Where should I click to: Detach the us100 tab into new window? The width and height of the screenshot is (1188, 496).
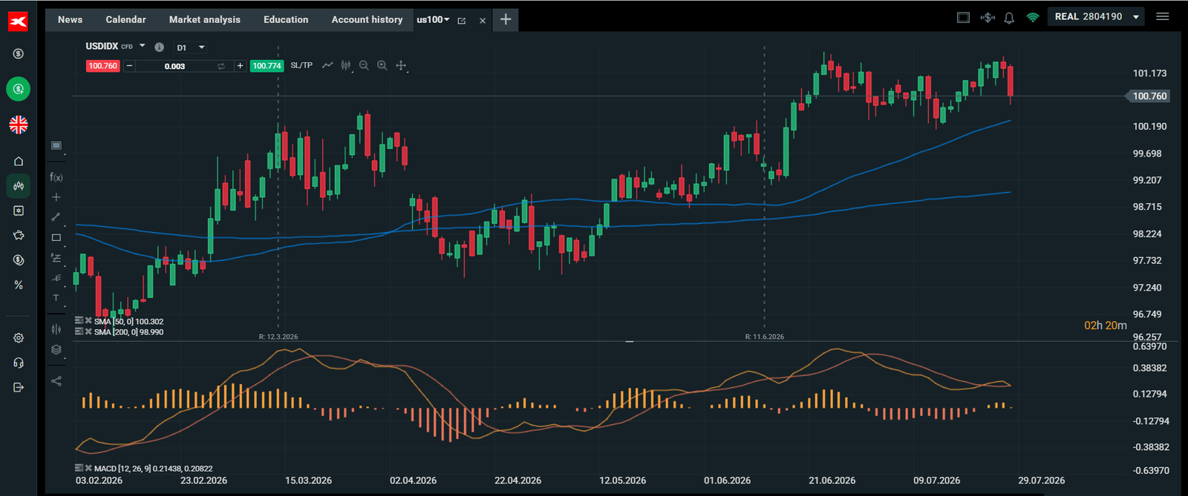click(462, 21)
